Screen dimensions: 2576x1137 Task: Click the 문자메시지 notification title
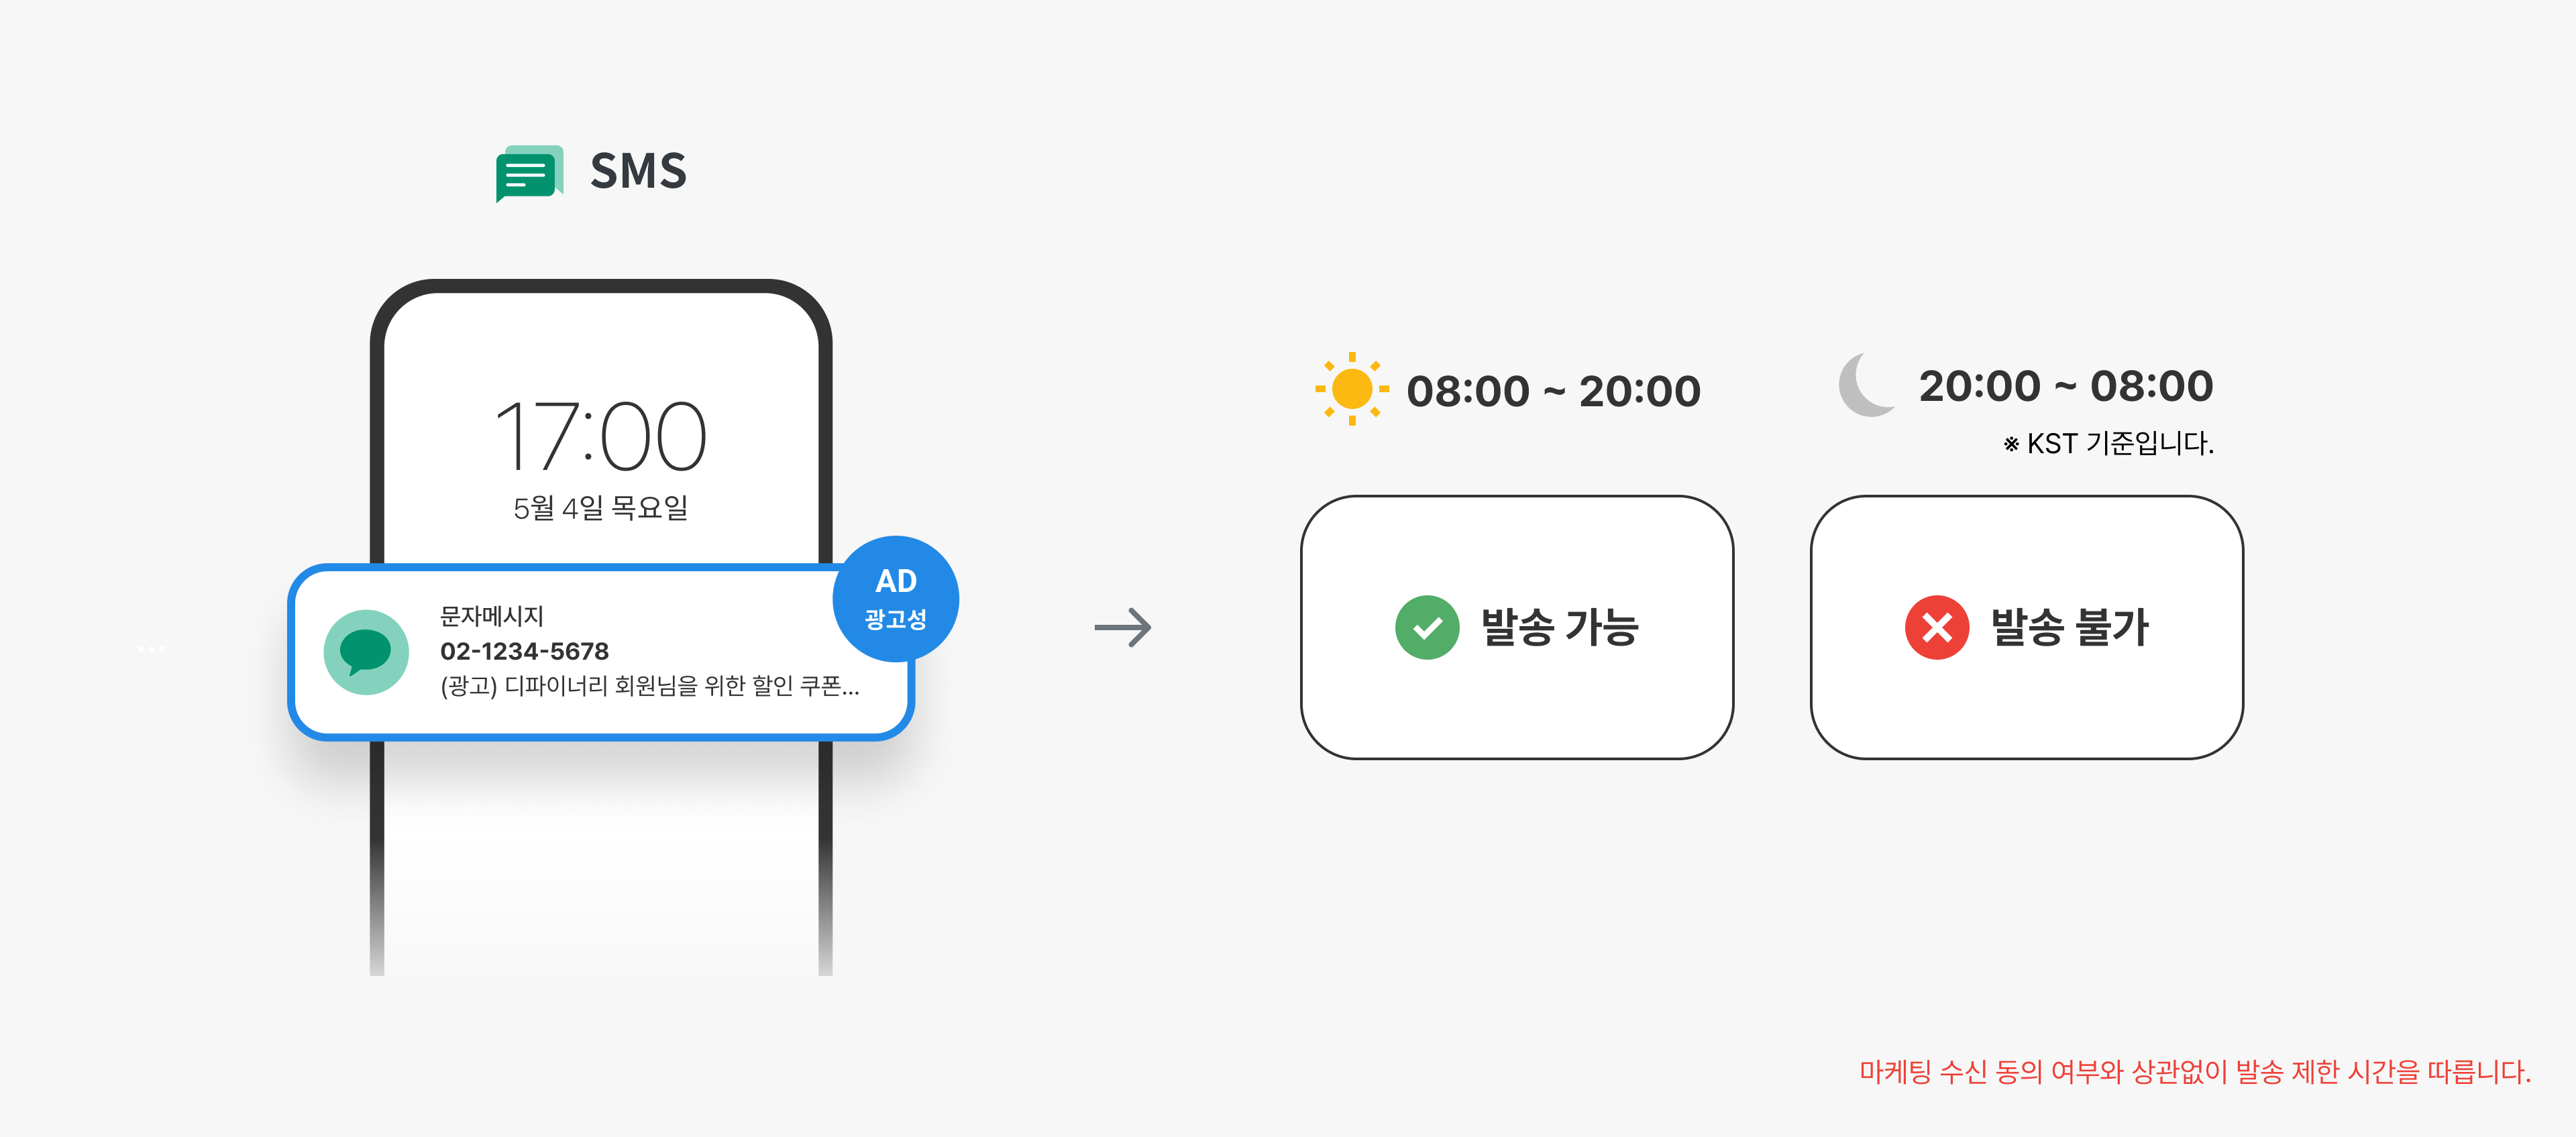pyautogui.click(x=492, y=615)
